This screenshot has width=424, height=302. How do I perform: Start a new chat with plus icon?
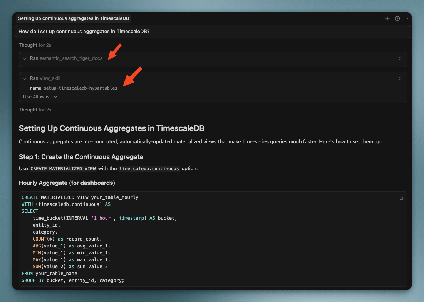387,18
